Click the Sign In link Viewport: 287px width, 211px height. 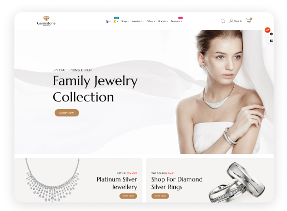click(238, 21)
